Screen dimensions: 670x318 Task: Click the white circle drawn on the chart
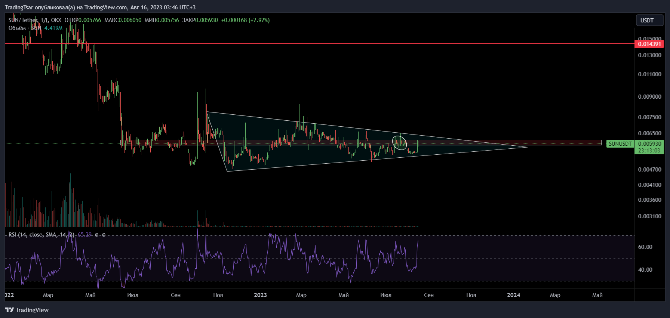(399, 143)
